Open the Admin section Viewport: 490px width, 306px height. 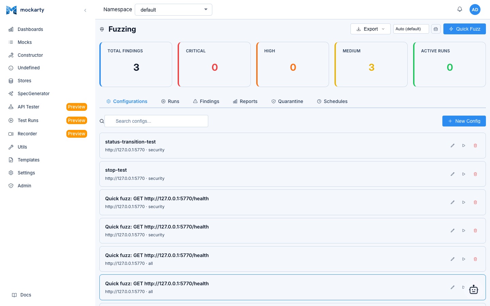coord(24,186)
